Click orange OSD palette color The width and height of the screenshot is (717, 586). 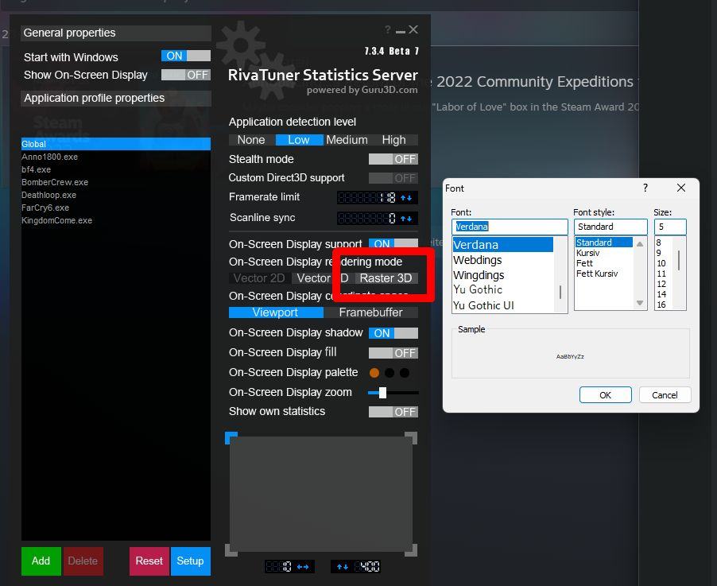click(374, 373)
